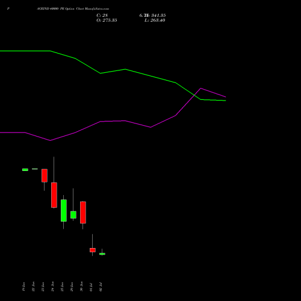Click the 'P' label in top-left corner
The height and width of the screenshot is (301, 301).
8,9
